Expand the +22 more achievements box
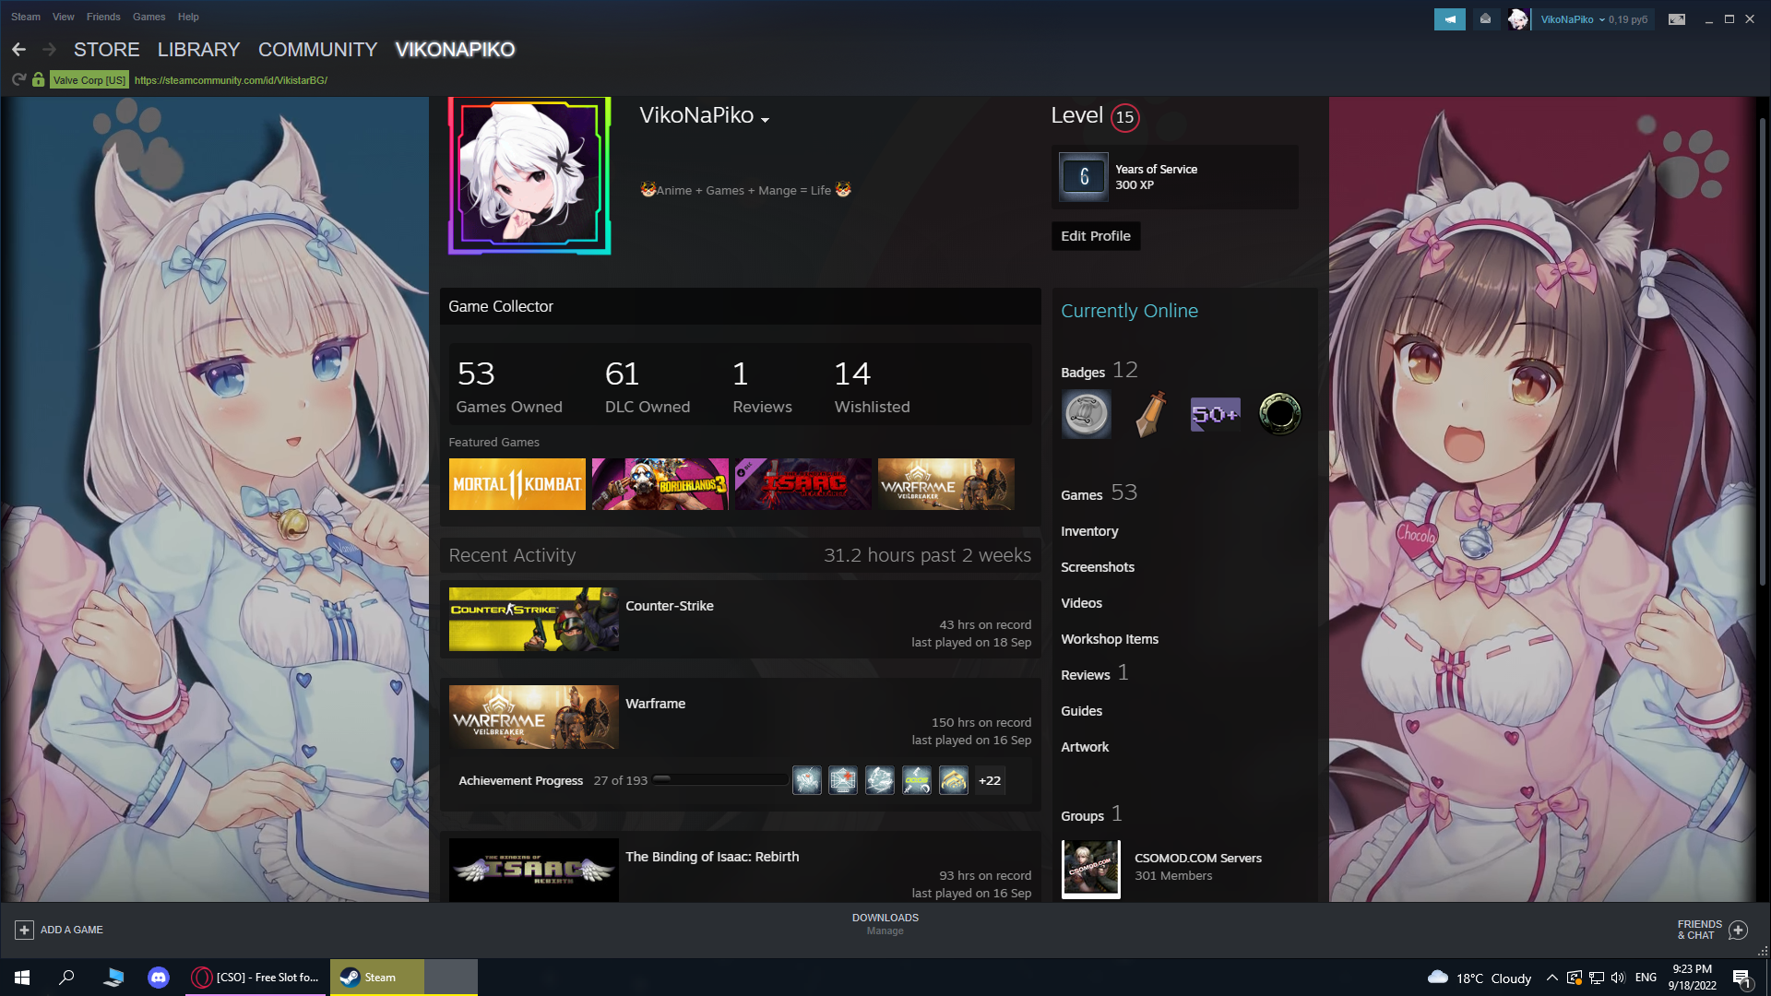This screenshot has width=1771, height=996. [990, 780]
